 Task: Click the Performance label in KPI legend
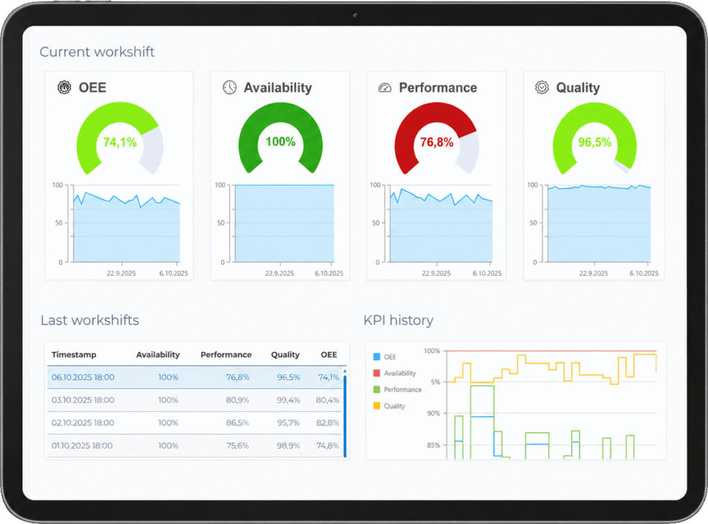click(x=402, y=389)
